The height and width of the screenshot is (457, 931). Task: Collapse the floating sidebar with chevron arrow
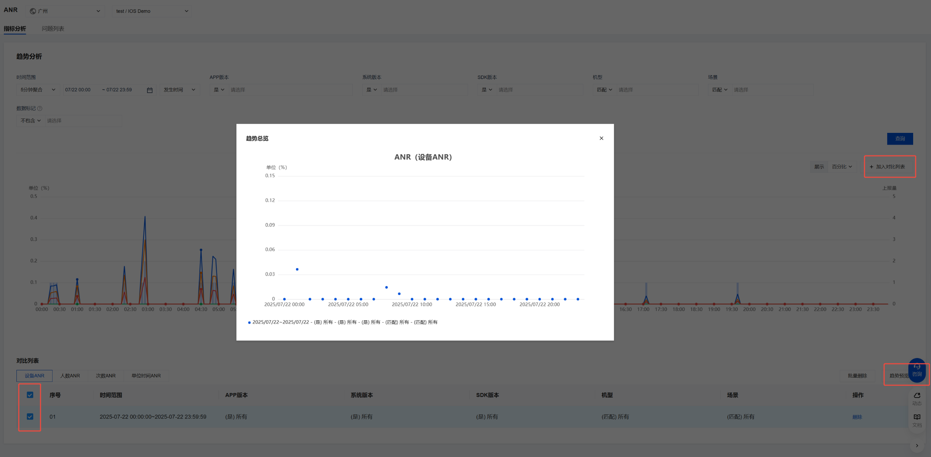(x=917, y=445)
